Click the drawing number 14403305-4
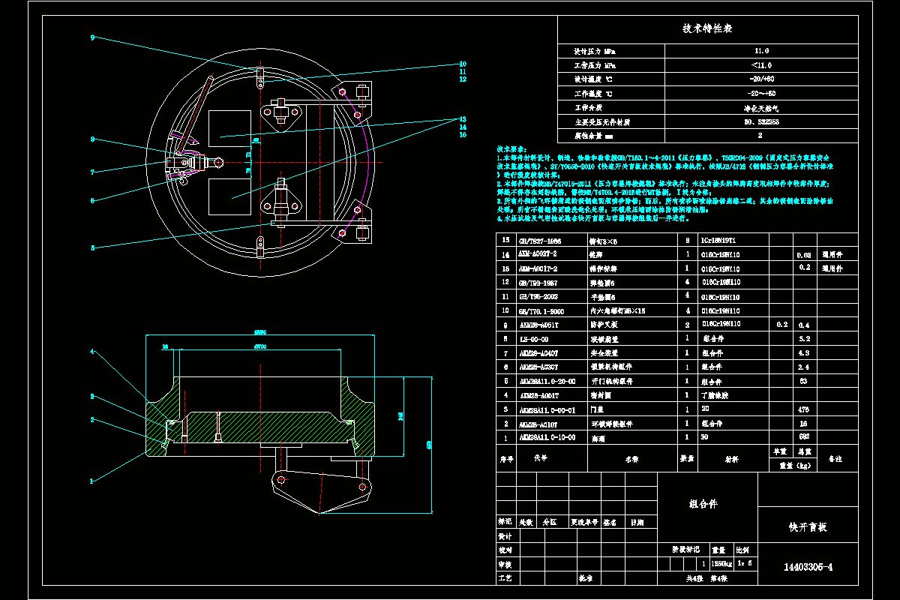Viewport: 900px width, 600px height. (808, 567)
